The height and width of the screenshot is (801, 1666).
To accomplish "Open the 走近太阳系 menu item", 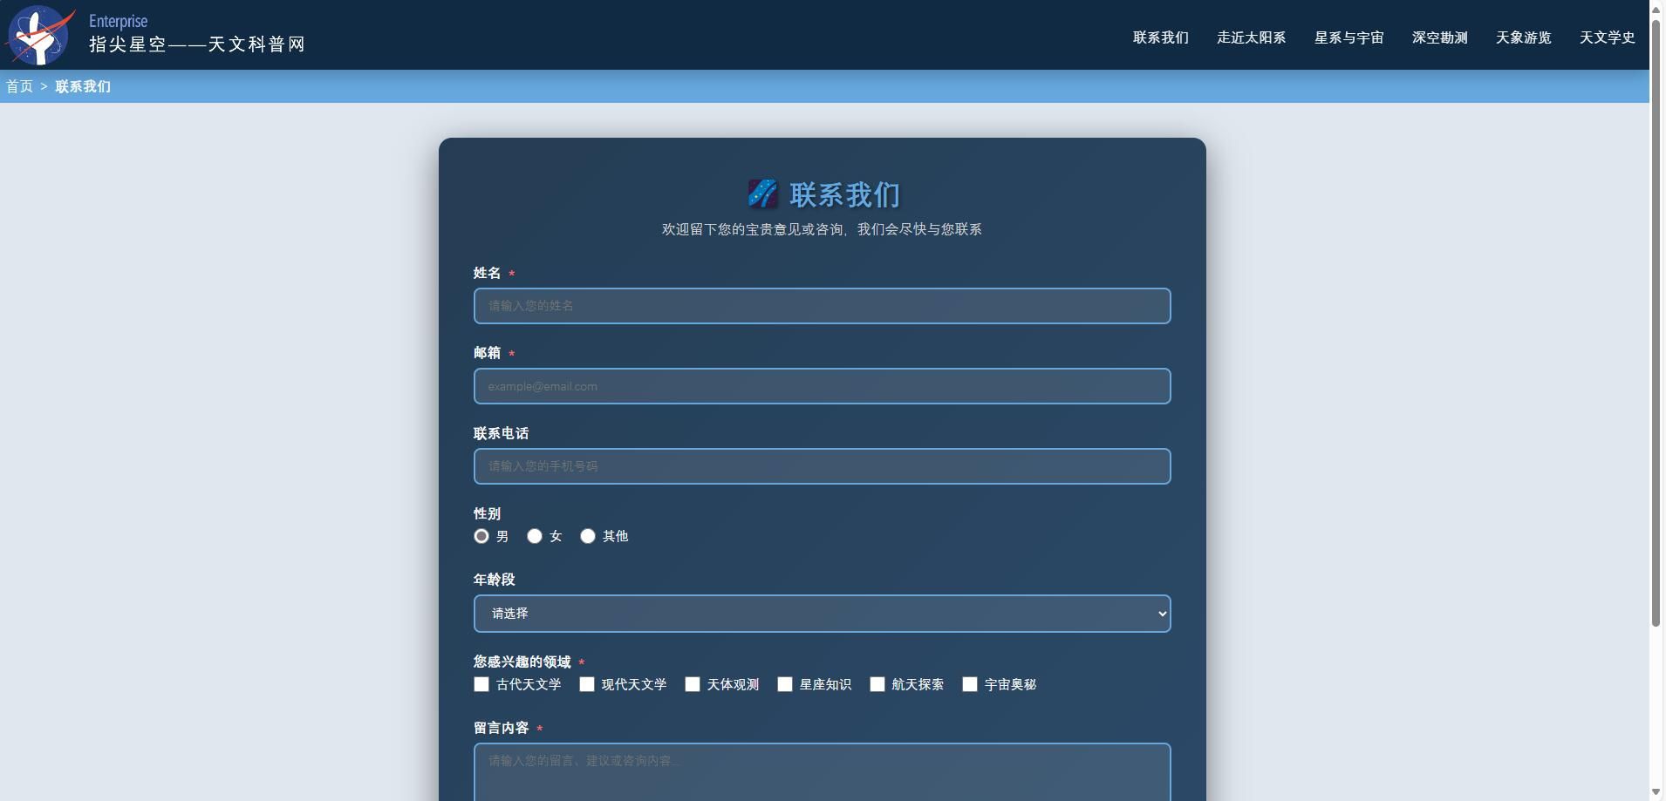I will [x=1252, y=37].
